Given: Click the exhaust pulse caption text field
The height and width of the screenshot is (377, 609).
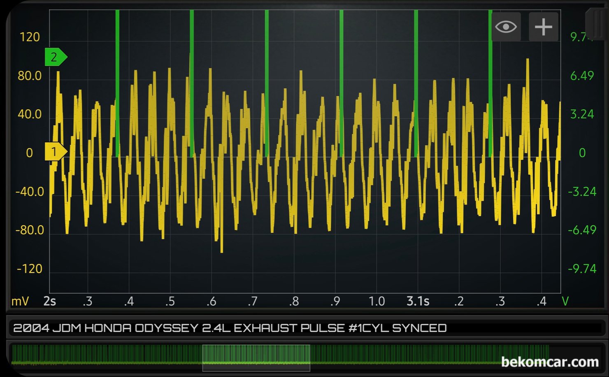Looking at the screenshot, I should 304,328.
